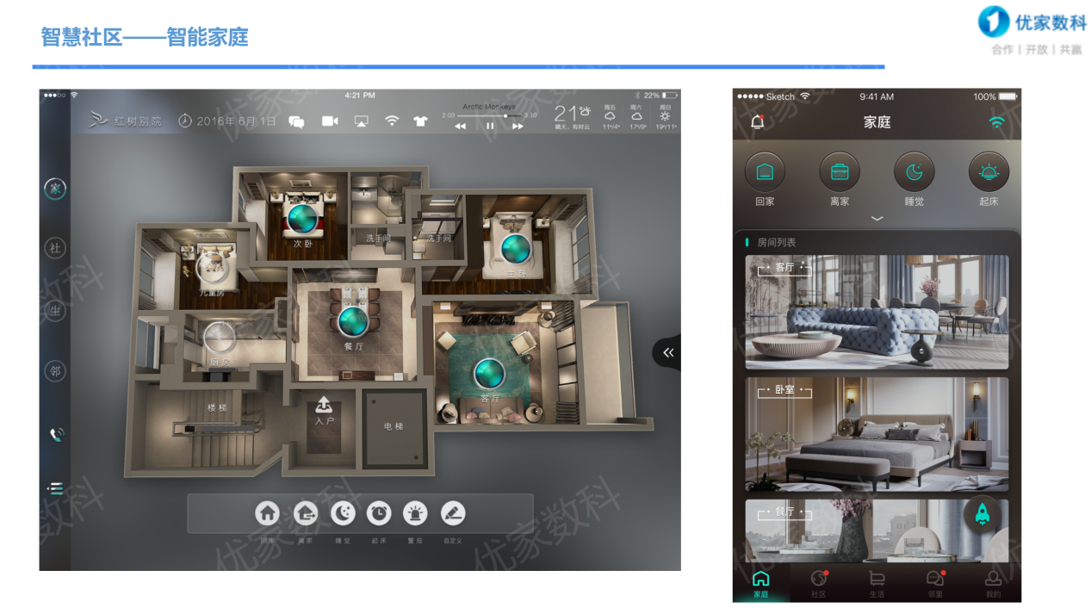
Task: Collapse the side panel with double-arrow handle
Action: pyautogui.click(x=667, y=352)
